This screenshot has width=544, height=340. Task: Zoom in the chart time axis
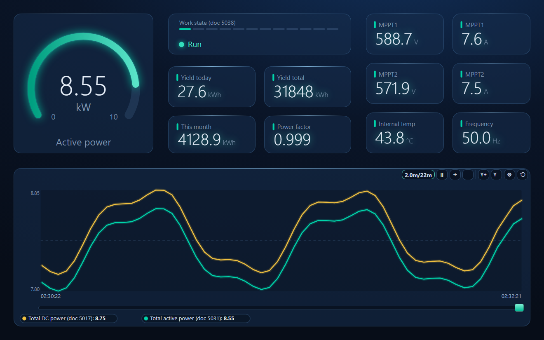(455, 175)
